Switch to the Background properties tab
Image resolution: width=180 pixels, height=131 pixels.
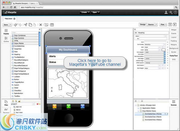[174, 48]
